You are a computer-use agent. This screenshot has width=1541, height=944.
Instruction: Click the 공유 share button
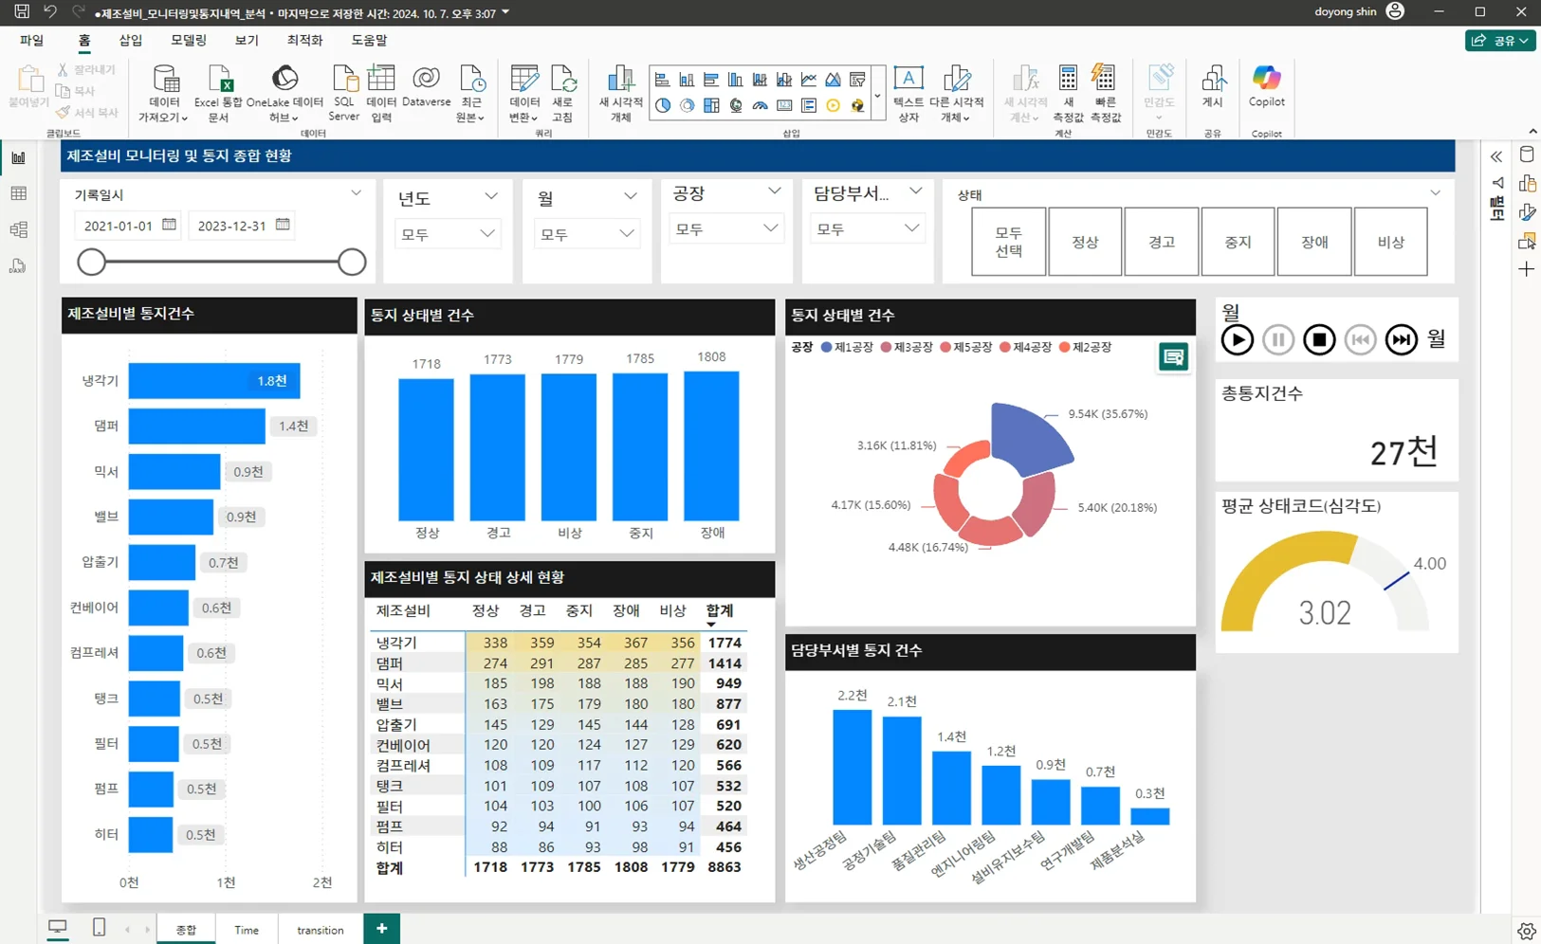click(1499, 41)
